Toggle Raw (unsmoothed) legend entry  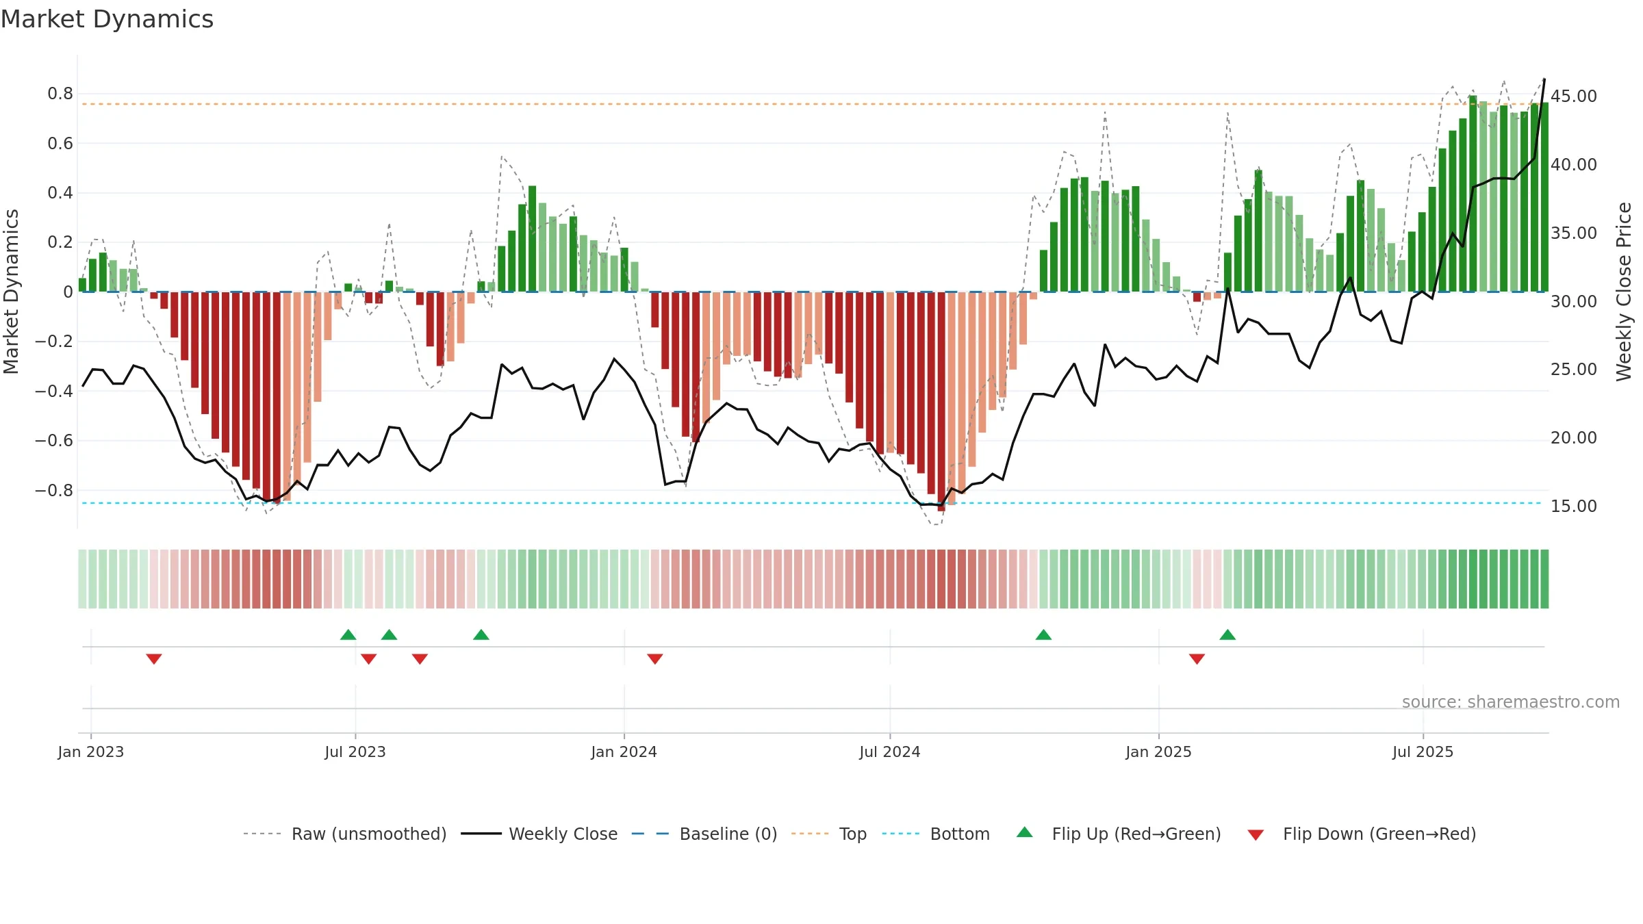pyautogui.click(x=344, y=834)
